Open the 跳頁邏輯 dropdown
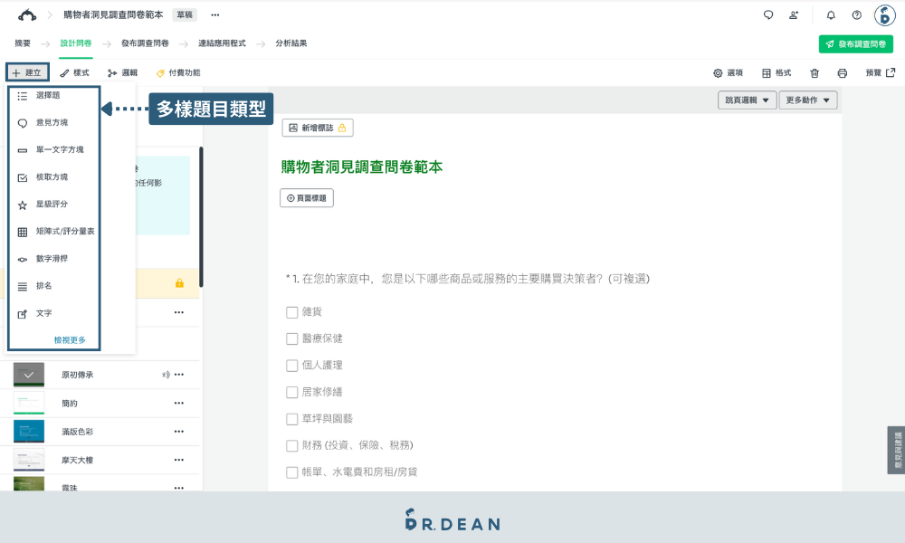The image size is (905, 543). point(747,100)
